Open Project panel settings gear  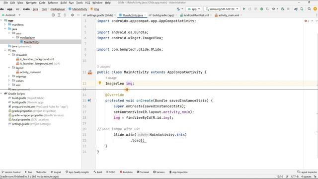73,15
